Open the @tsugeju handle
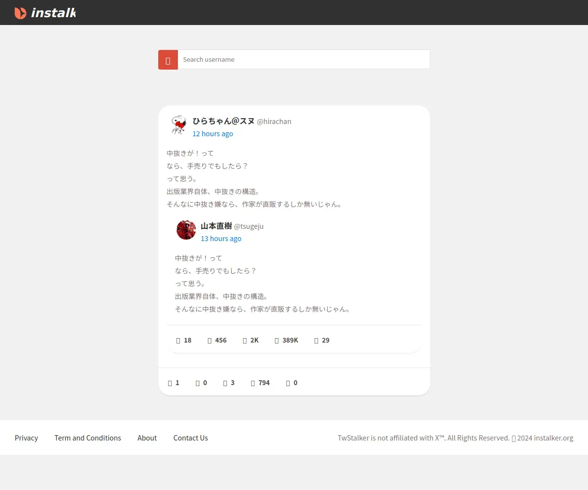This screenshot has height=490, width=588. pyautogui.click(x=248, y=226)
